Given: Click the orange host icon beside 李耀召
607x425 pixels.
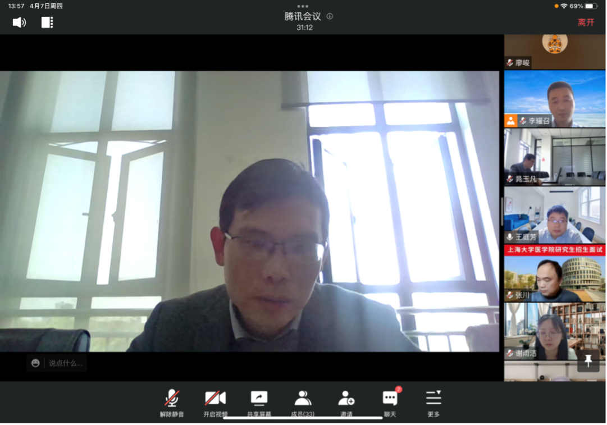Looking at the screenshot, I should pyautogui.click(x=510, y=121).
